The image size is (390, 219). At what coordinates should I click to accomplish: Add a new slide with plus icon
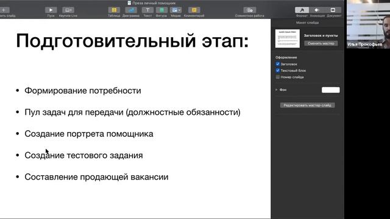pos(4,10)
